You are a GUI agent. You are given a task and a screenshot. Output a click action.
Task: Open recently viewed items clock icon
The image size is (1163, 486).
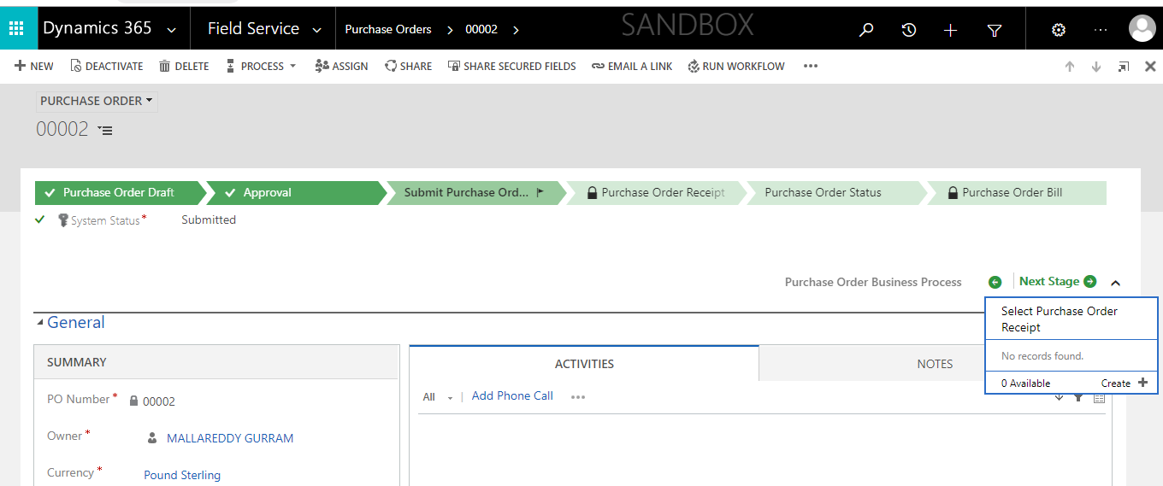(909, 30)
